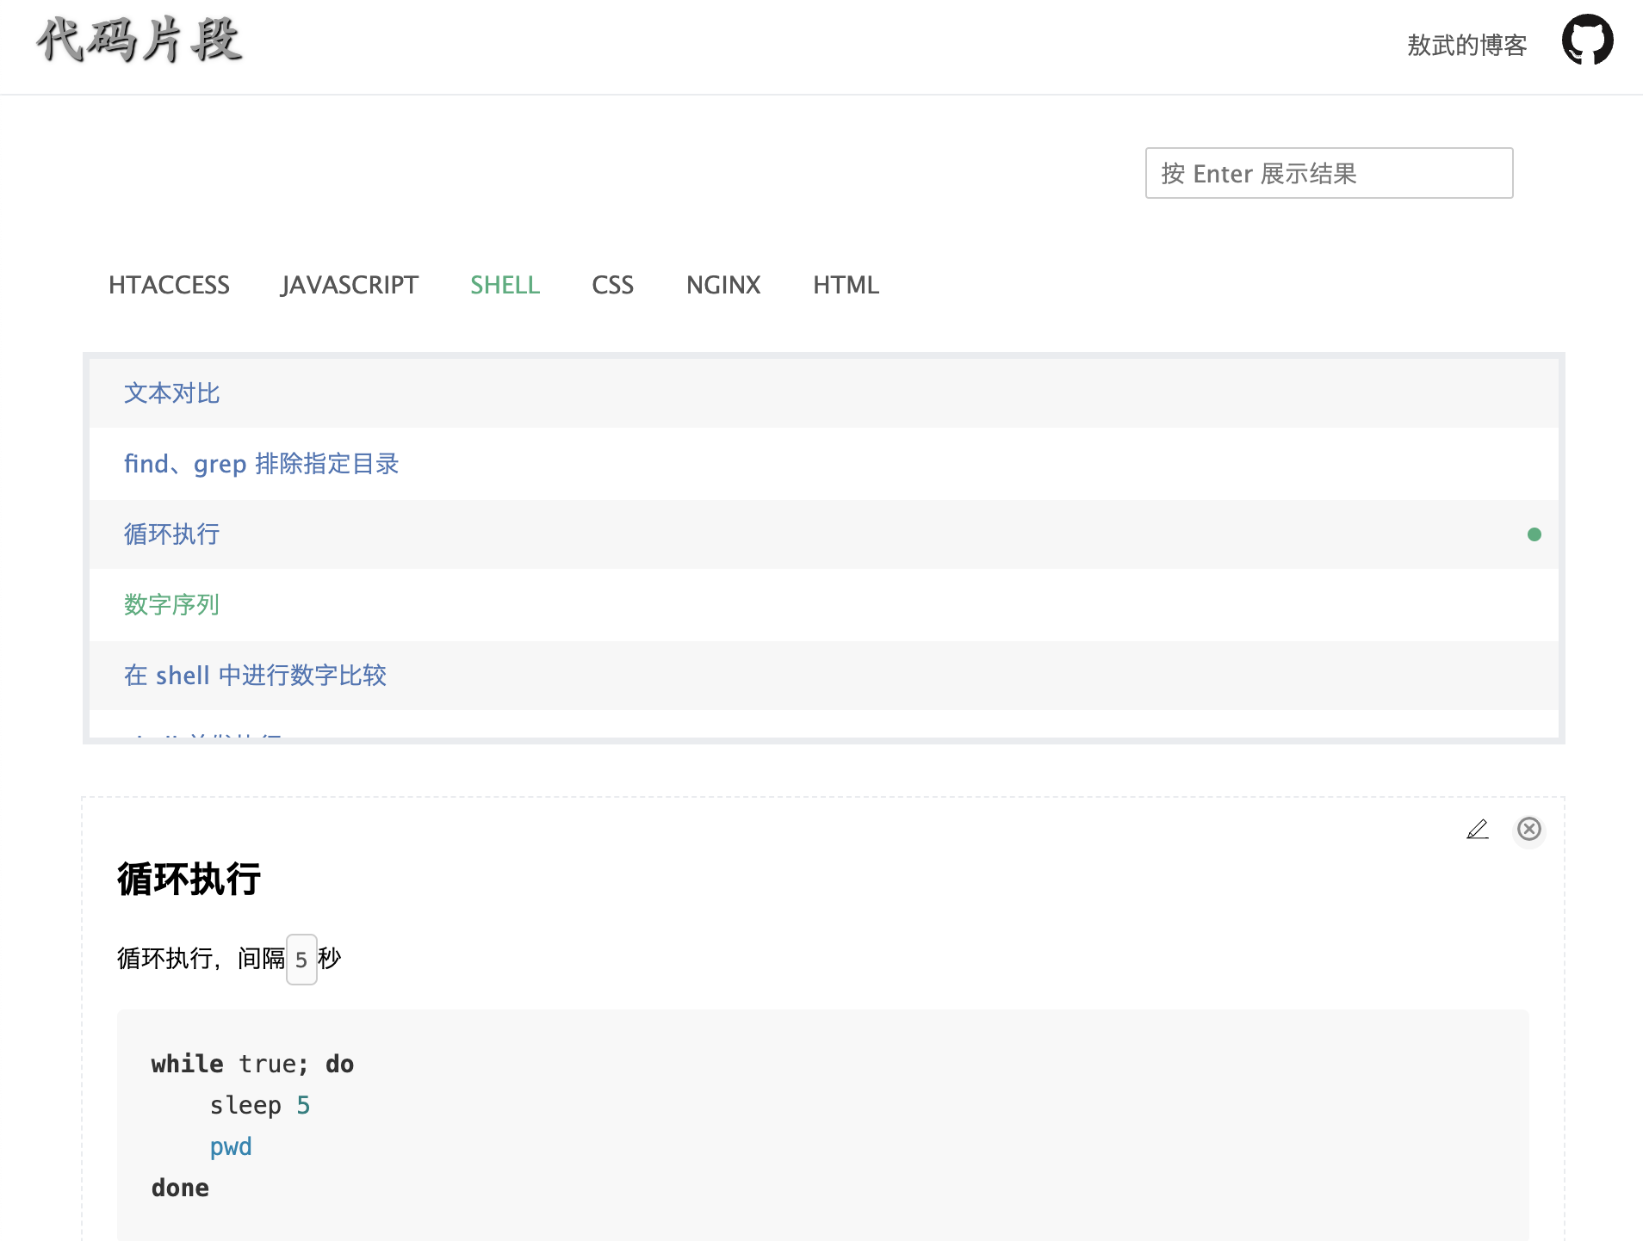This screenshot has height=1241, width=1643.
Task: Click the 'pwd' code line
Action: (x=231, y=1146)
